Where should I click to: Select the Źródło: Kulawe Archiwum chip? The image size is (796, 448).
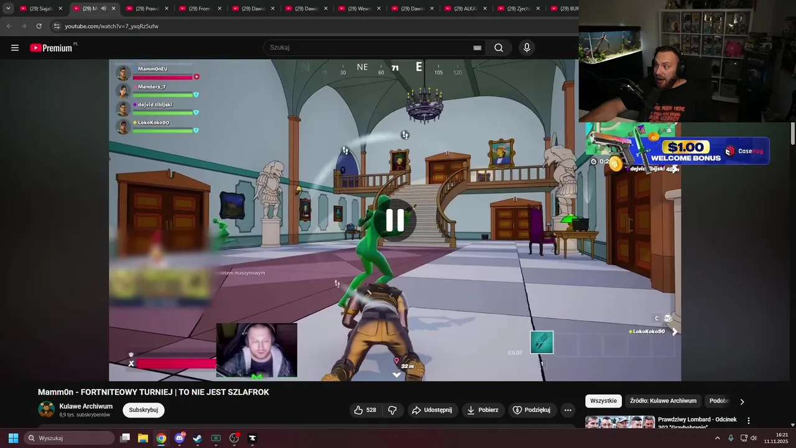coord(663,401)
